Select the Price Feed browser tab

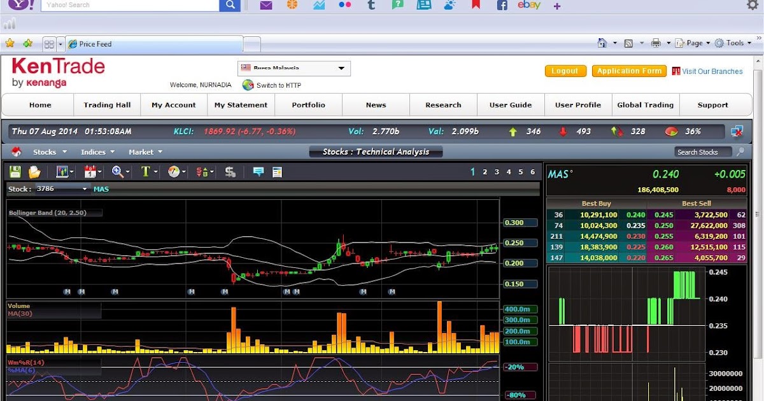(153, 44)
